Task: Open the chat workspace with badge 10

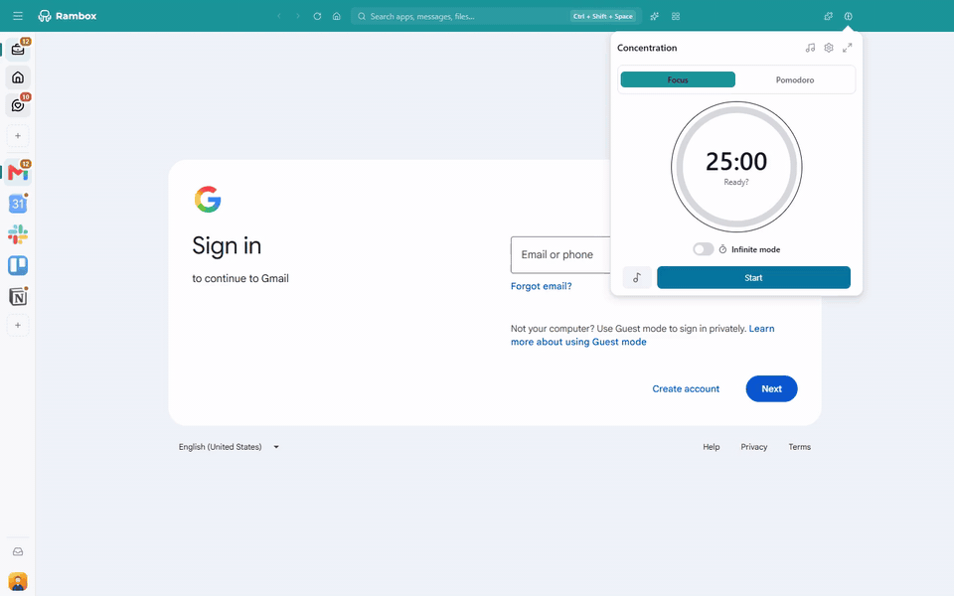Action: point(18,105)
